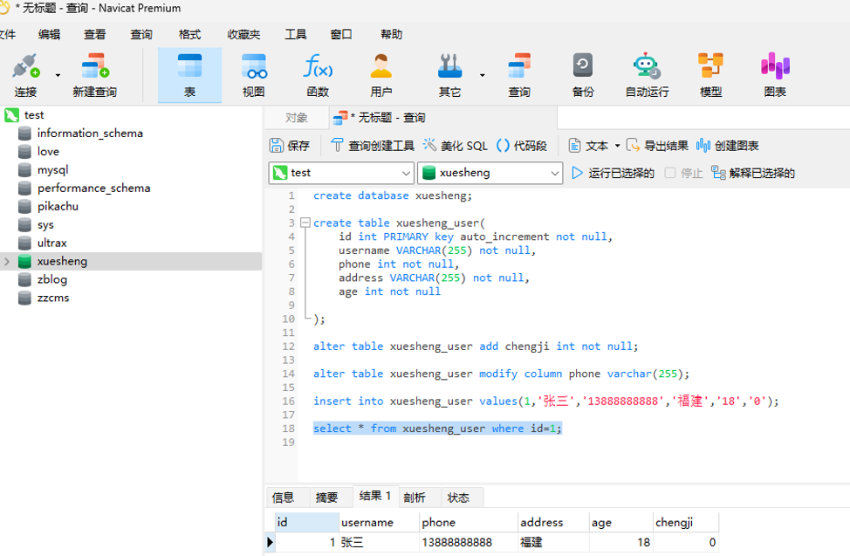The width and height of the screenshot is (850, 556).
Task: Select the 视图 (View) toolbar icon
Action: [253, 74]
